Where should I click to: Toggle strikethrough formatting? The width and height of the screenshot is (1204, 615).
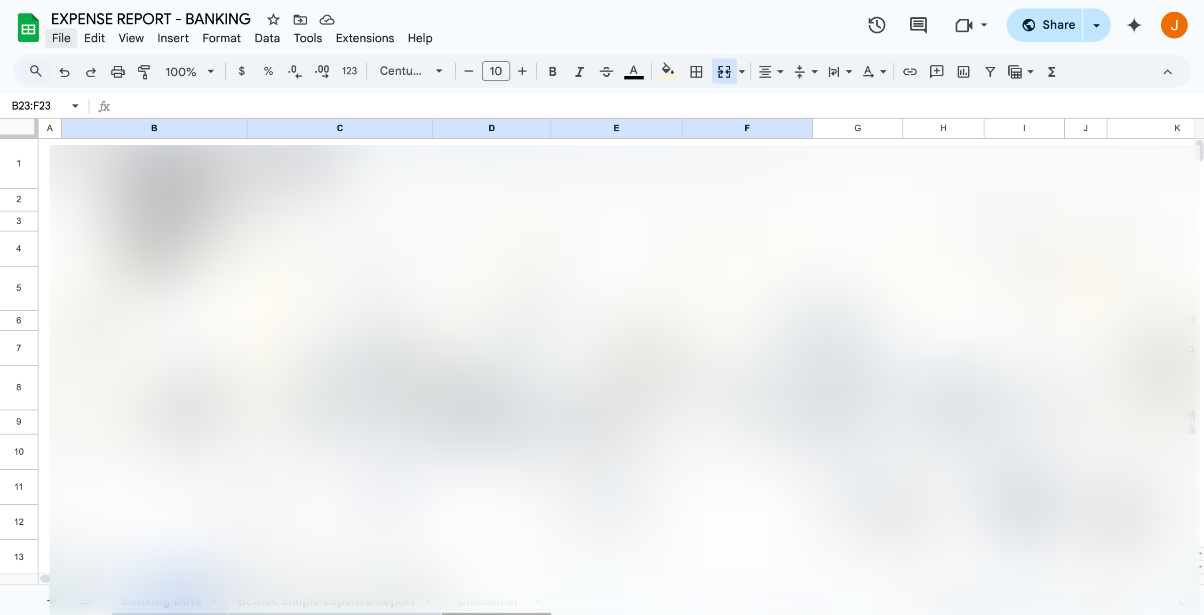click(x=606, y=71)
